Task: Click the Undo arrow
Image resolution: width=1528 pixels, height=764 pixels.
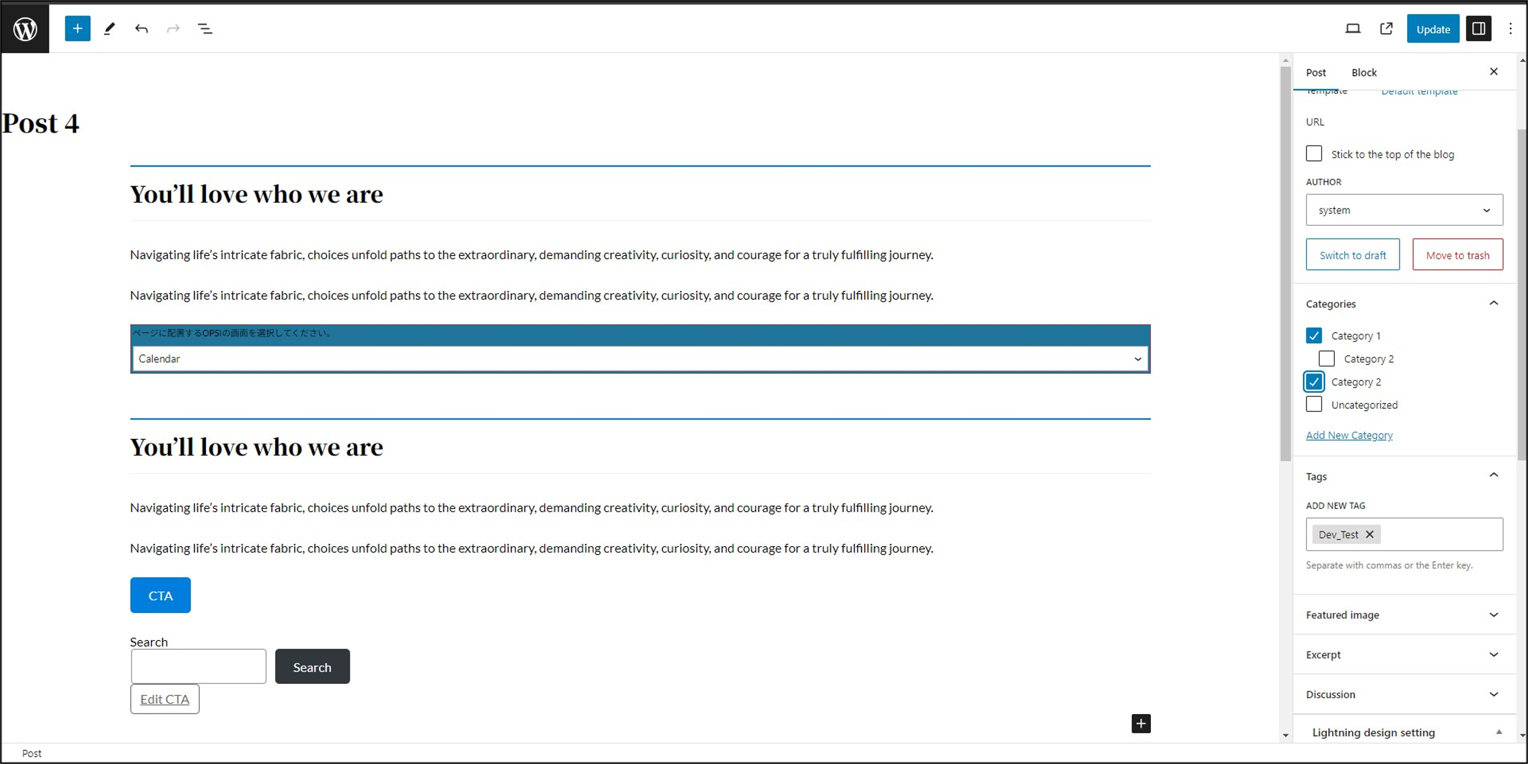Action: click(141, 28)
